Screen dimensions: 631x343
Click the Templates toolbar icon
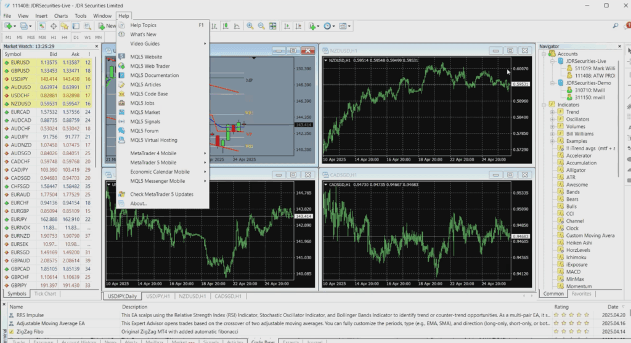click(343, 26)
